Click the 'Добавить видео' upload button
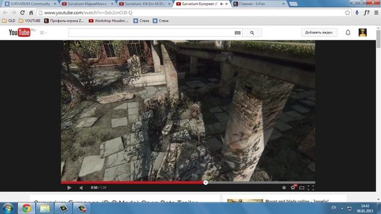 [319, 33]
